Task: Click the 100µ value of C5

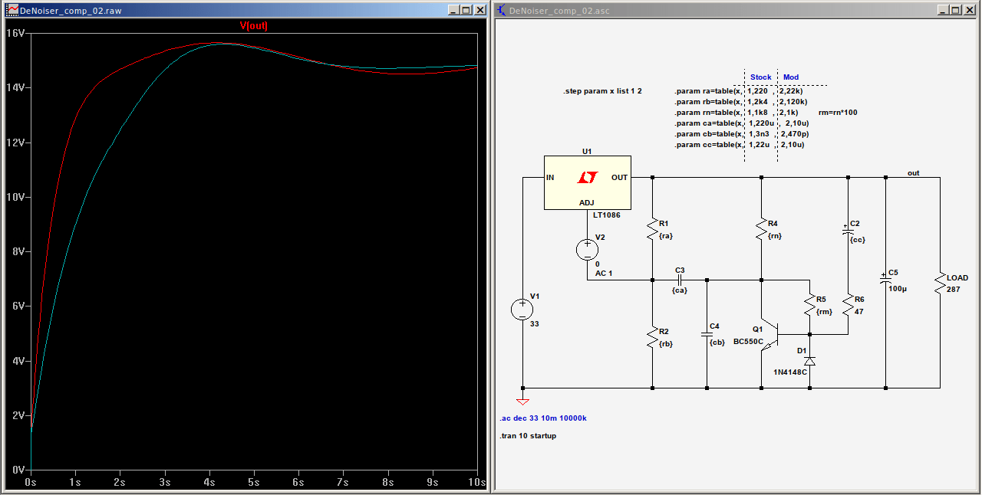Action: 898,289
